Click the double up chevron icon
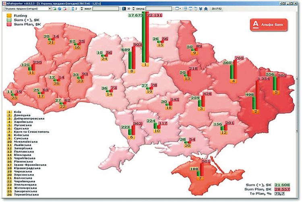This screenshot has width=302, height=202. coord(207,8)
